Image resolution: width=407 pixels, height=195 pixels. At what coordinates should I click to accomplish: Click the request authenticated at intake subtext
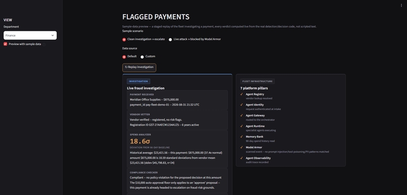[263, 109]
